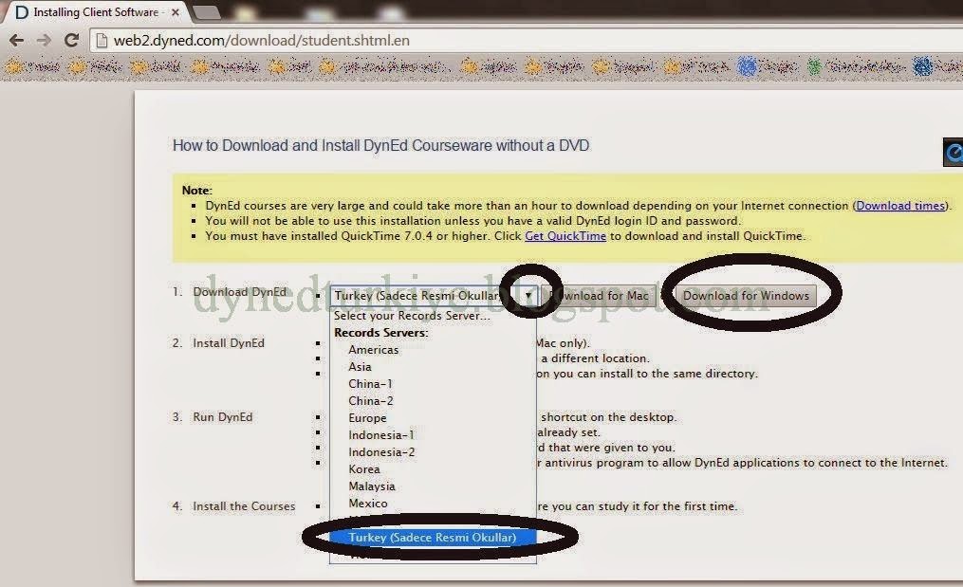963x587 pixels.
Task: Select Mexico records server
Action: point(433,504)
